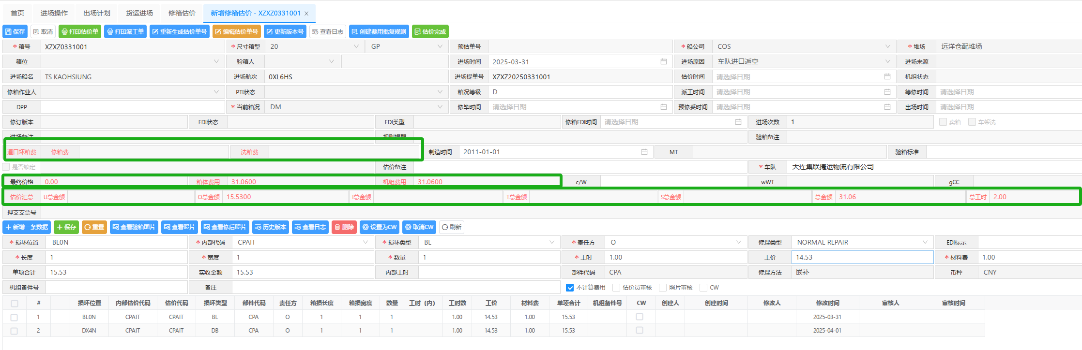Switch to the 进场操作 tab
This screenshot has width=1082, height=350.
[x=54, y=13]
